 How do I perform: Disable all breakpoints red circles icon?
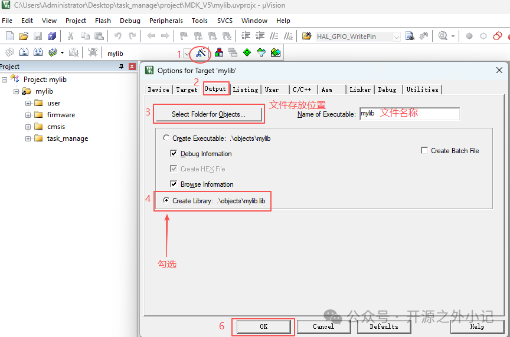(498, 36)
